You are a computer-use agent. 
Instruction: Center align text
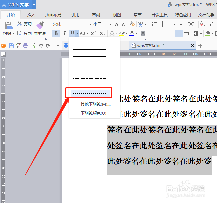tap(163, 33)
